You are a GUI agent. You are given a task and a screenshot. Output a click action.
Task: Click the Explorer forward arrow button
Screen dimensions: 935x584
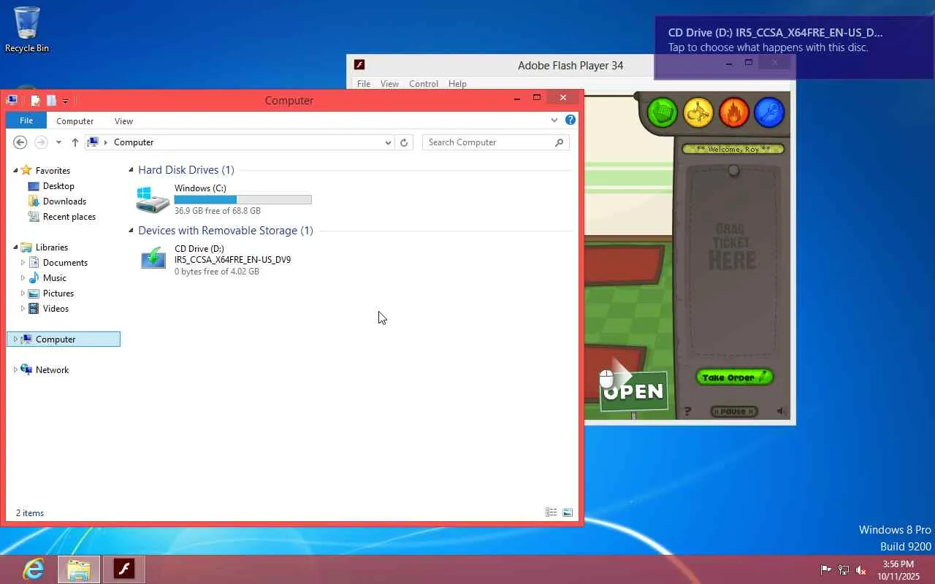click(41, 142)
